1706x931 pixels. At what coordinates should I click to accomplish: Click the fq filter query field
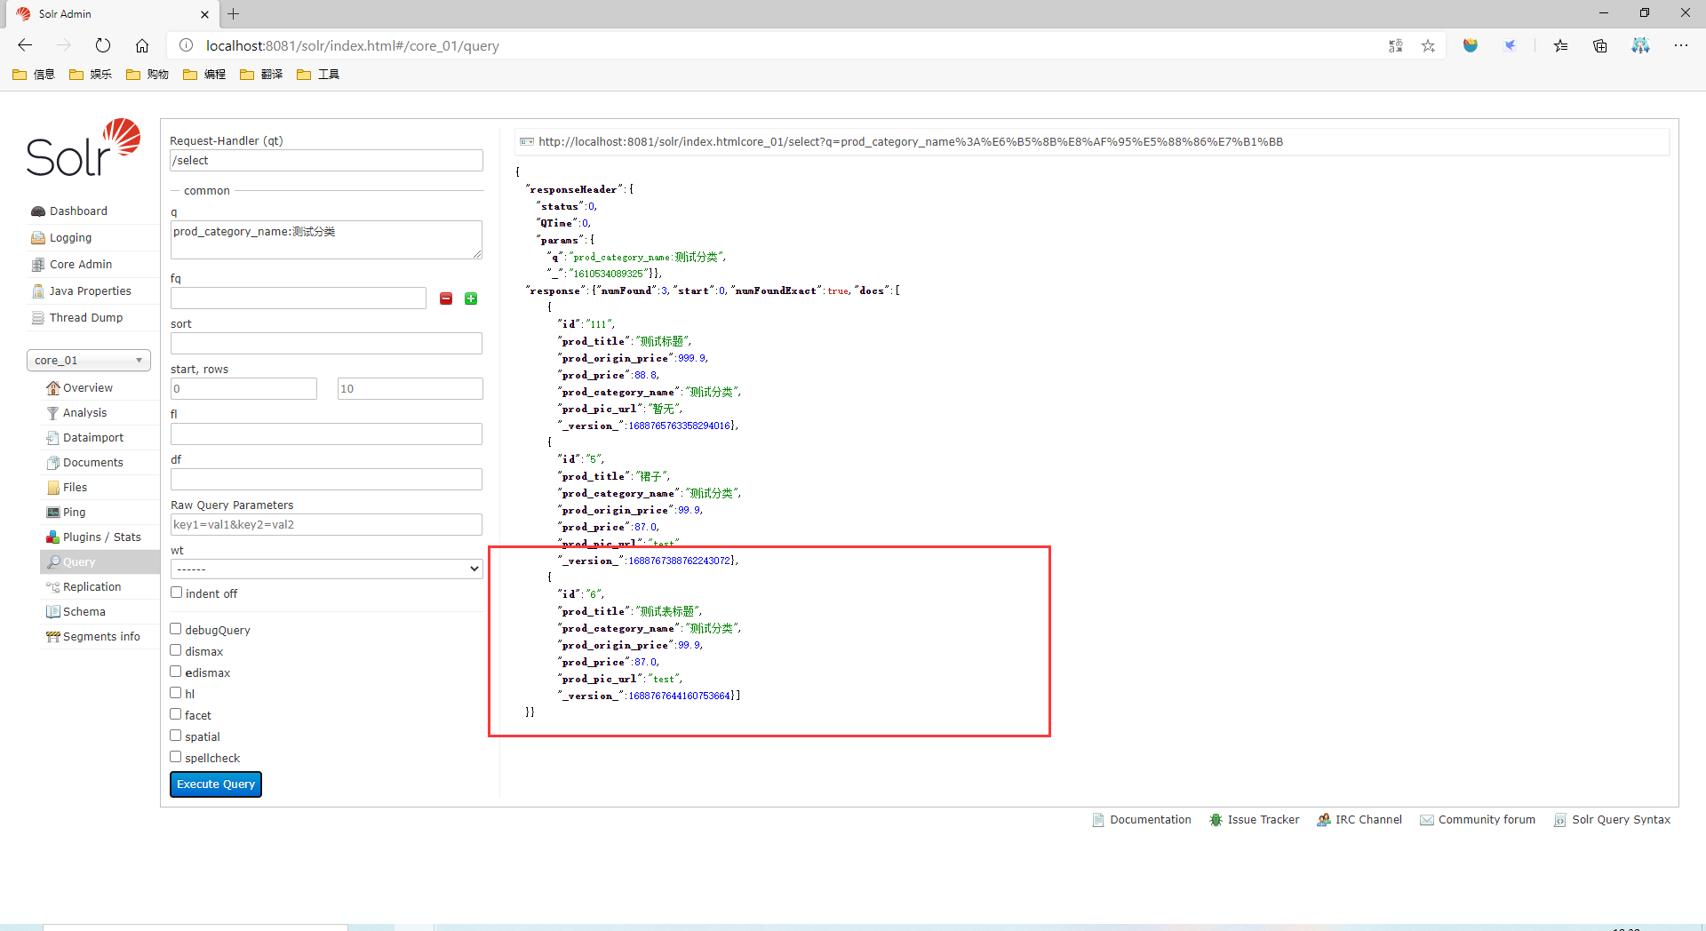click(x=299, y=298)
